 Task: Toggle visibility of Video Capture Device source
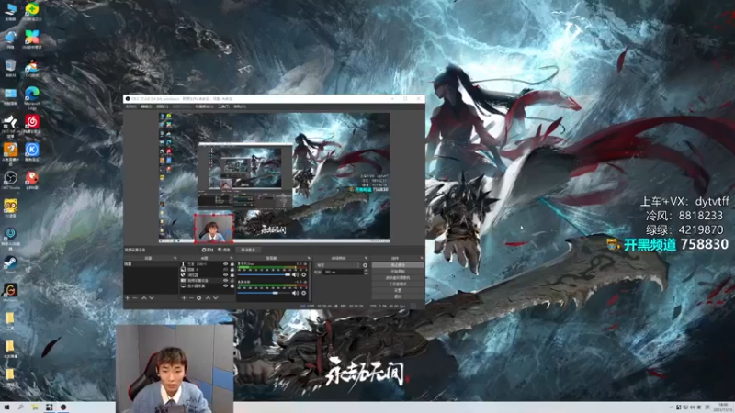point(225,280)
